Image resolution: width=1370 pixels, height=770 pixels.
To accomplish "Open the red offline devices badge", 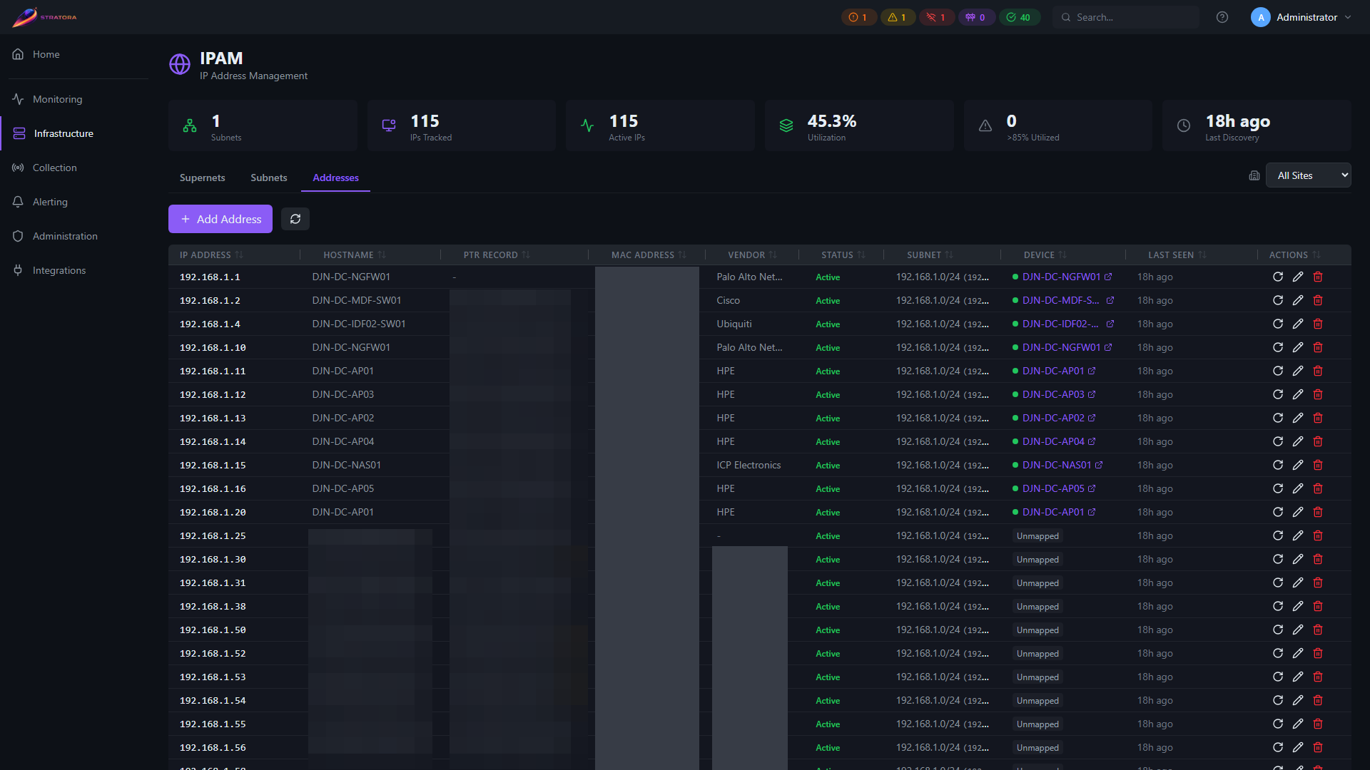I will [x=936, y=17].
